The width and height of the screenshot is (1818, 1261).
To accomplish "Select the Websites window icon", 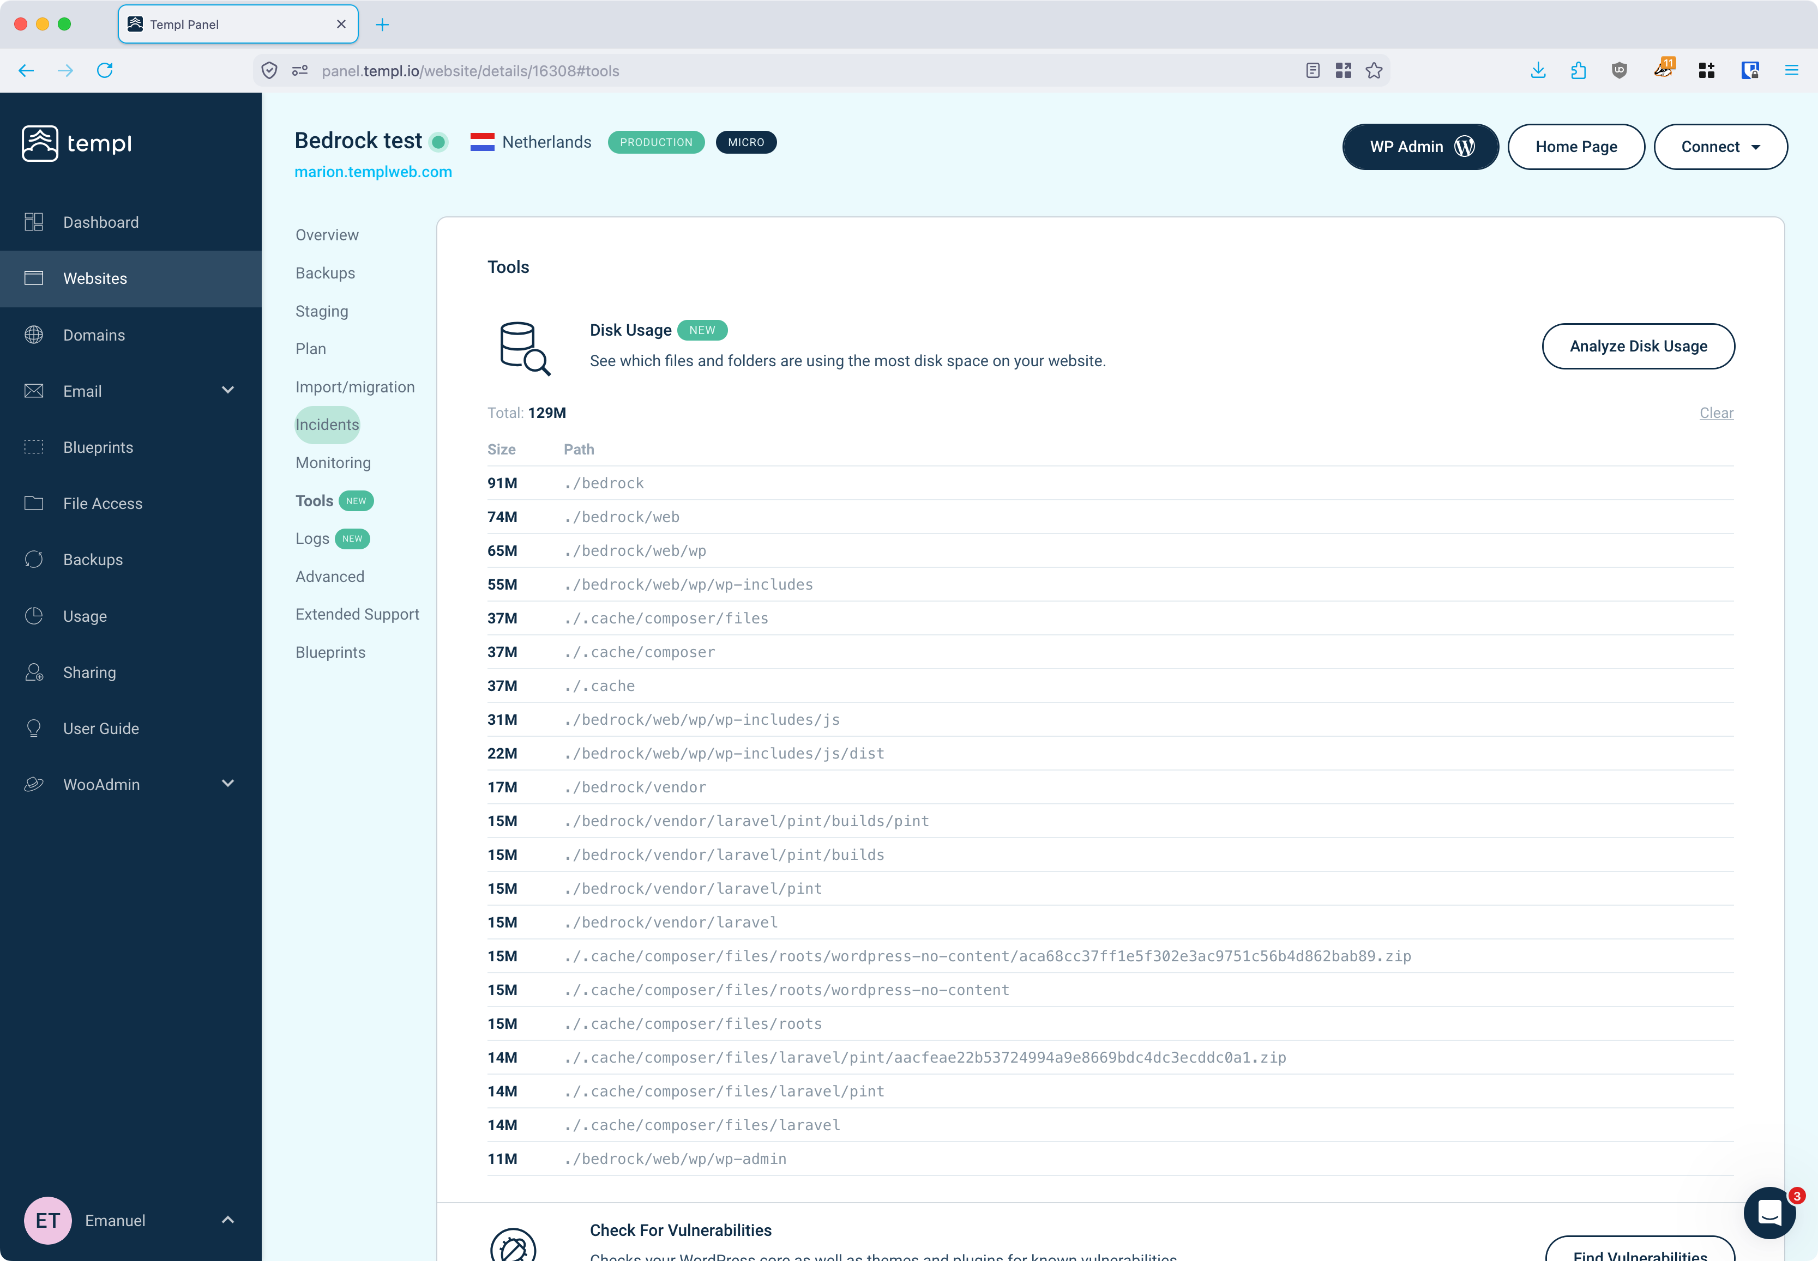I will [33, 278].
